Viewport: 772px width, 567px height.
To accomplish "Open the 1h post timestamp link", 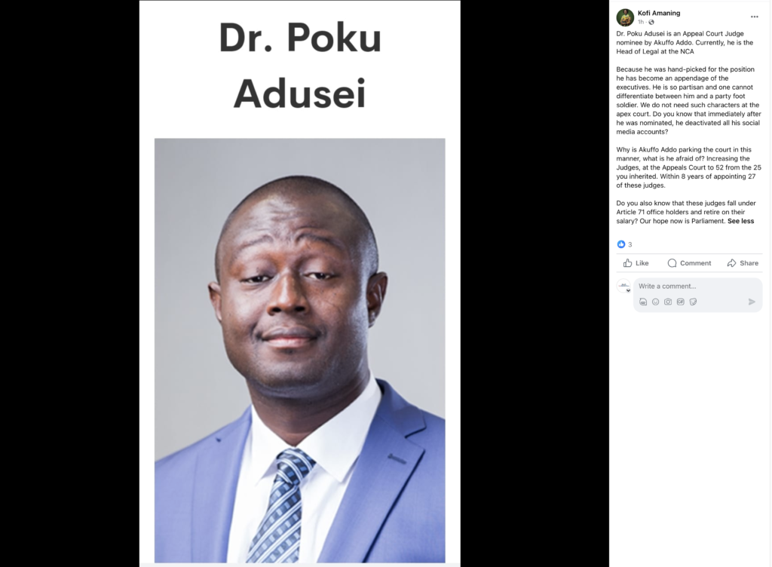I will 641,22.
